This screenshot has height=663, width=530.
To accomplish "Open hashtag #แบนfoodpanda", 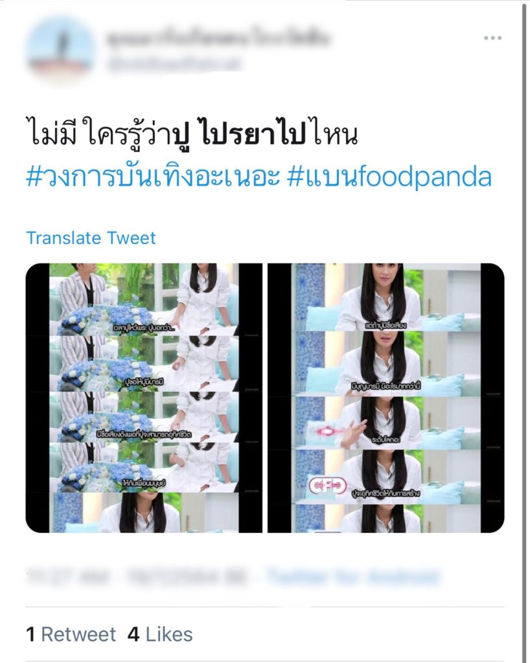I will point(389,177).
